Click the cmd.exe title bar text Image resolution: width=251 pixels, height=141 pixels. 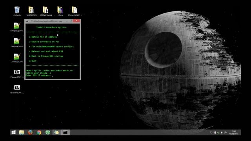click(46, 21)
